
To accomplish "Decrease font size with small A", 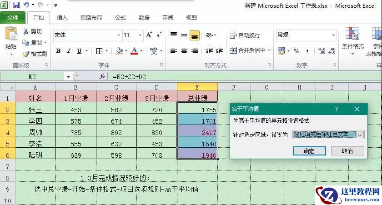I will click(x=159, y=35).
